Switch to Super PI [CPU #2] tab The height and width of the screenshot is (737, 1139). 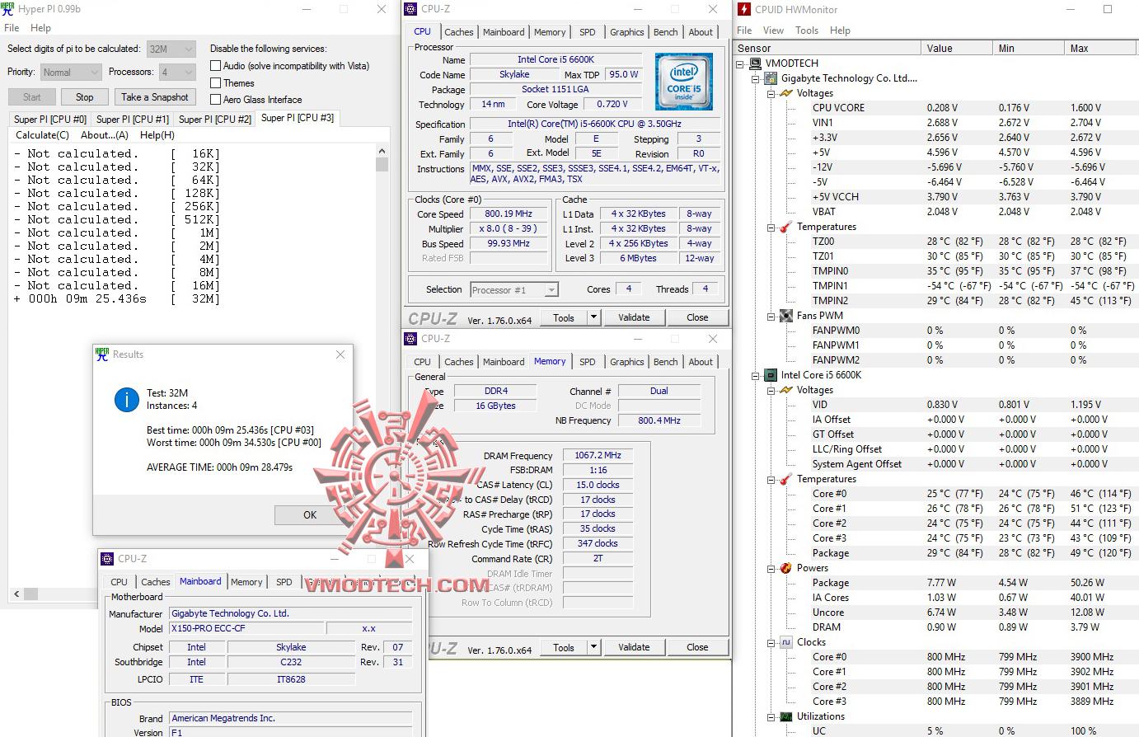[215, 120]
